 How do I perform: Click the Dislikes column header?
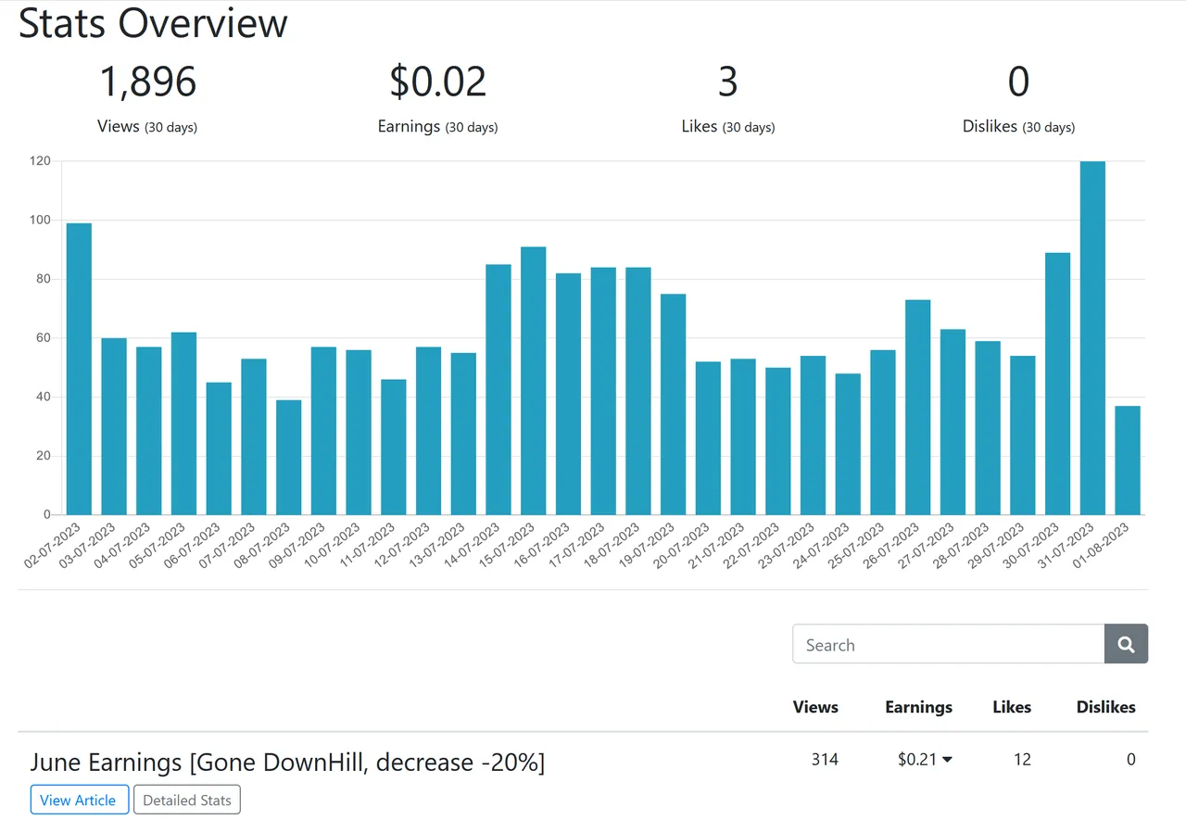click(1105, 707)
